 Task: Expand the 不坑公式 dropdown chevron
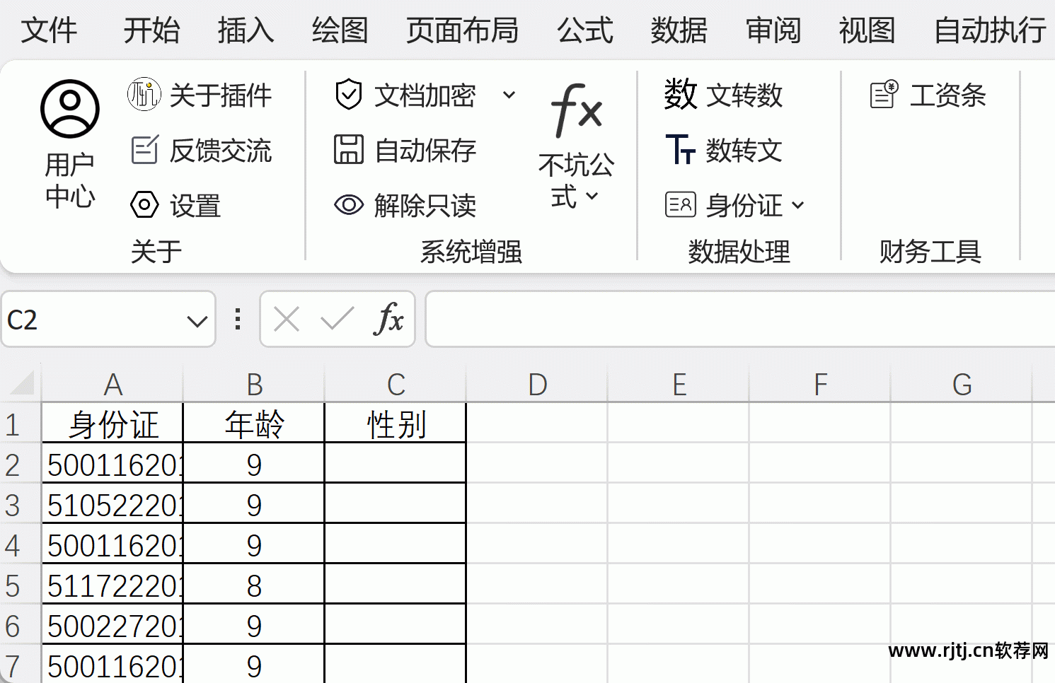[x=592, y=197]
